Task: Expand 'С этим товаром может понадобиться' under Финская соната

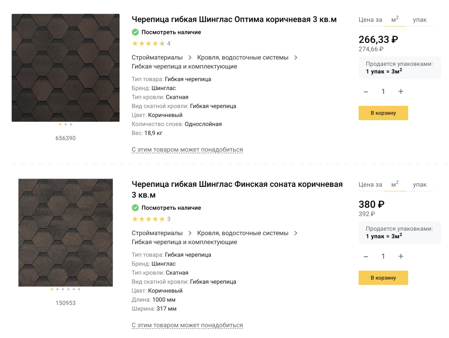Action: pos(187,325)
